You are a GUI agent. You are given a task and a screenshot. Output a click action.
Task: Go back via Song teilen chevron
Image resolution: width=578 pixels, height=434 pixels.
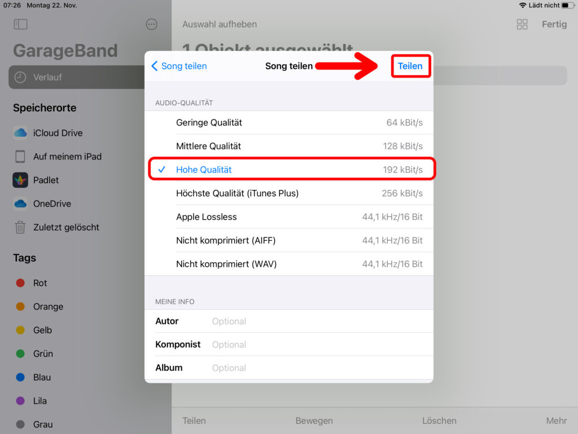(178, 66)
